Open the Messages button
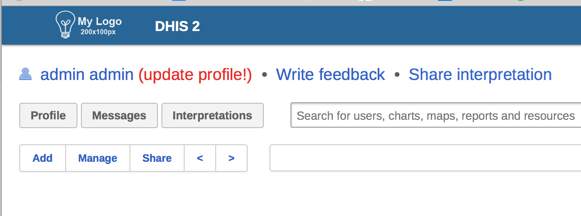581x216 pixels. pyautogui.click(x=119, y=116)
